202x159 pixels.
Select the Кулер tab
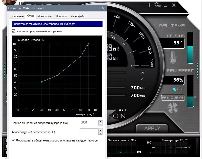[x=31, y=16]
